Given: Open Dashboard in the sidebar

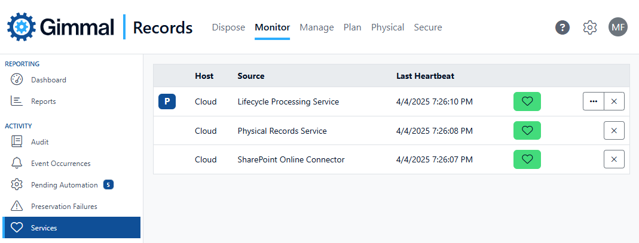Looking at the screenshot, I should point(48,80).
